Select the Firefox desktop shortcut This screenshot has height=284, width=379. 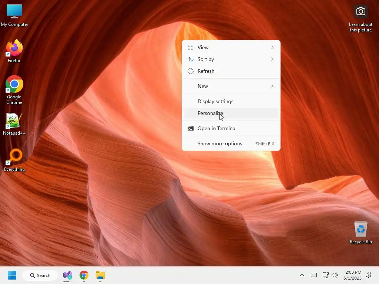tap(14, 51)
